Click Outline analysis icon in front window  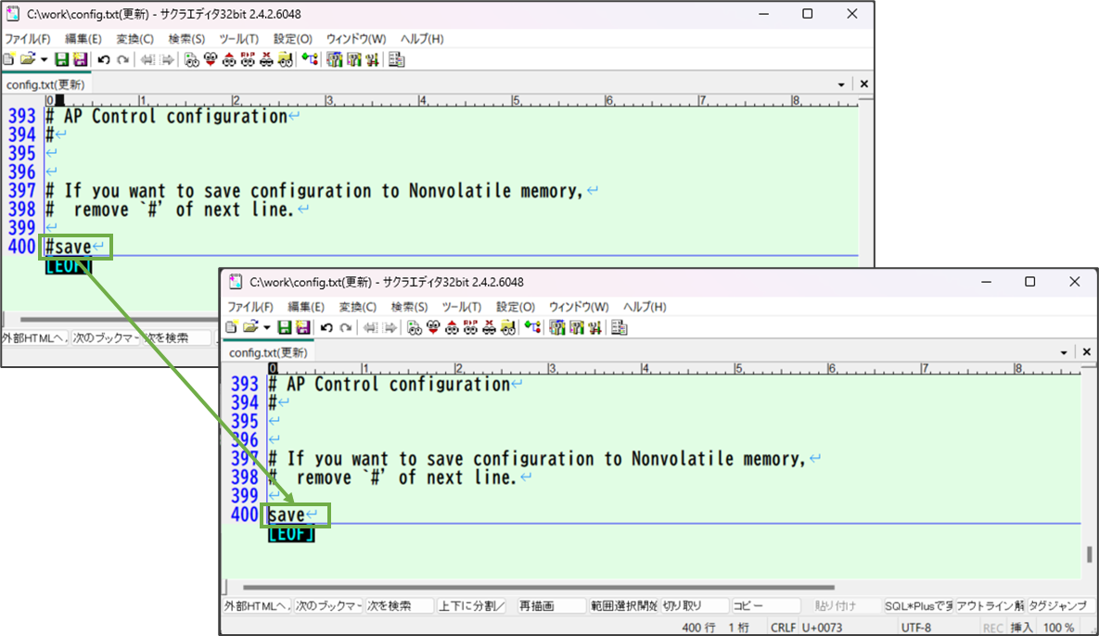(532, 327)
